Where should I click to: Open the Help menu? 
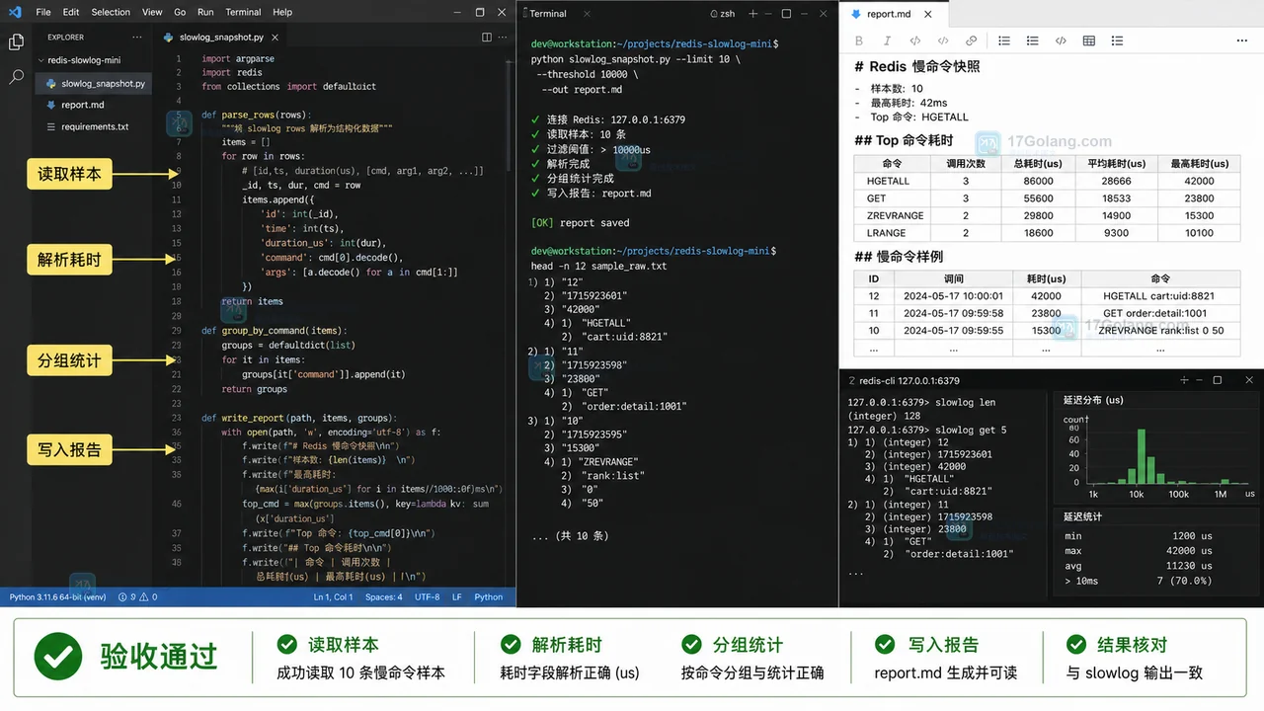tap(282, 12)
